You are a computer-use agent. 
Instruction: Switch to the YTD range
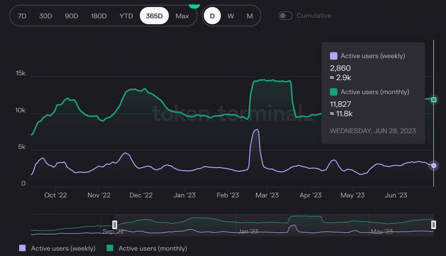[x=126, y=16]
